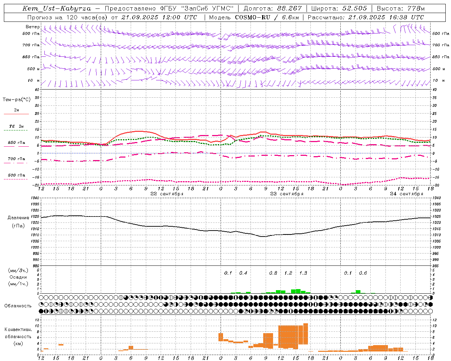This screenshot has height=361, width=451.
Task: Click the station name Kem_Ust-Kabyrza
Action: [x=57, y=8]
